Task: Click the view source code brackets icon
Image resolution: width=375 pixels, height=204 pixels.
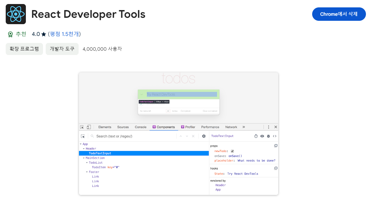Action: pyautogui.click(x=275, y=136)
